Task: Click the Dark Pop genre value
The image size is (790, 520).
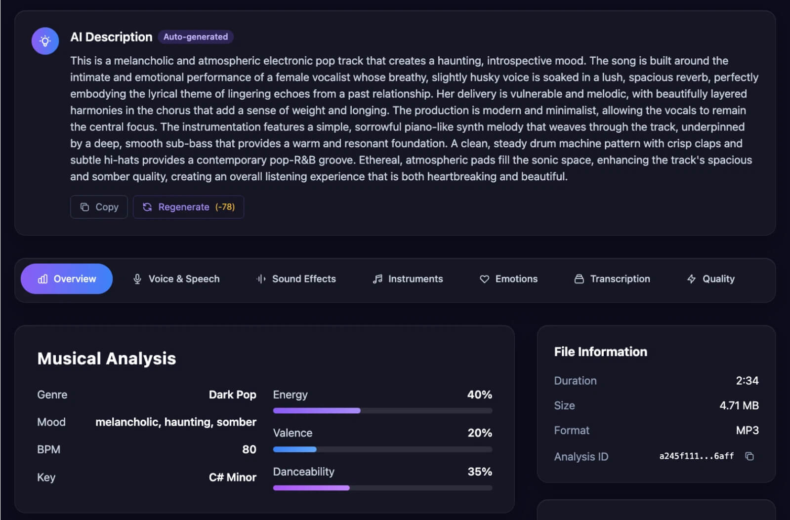Action: click(x=232, y=395)
